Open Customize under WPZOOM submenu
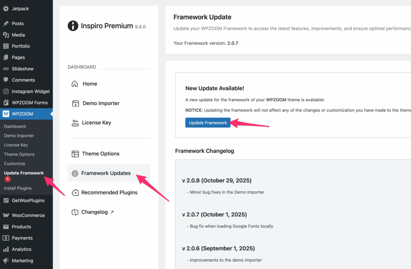The height and width of the screenshot is (269, 411). (14, 164)
